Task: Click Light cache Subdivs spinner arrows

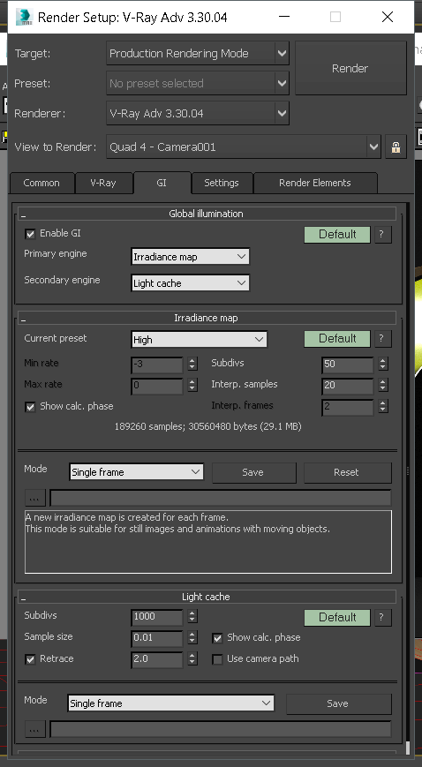Action: [x=192, y=617]
